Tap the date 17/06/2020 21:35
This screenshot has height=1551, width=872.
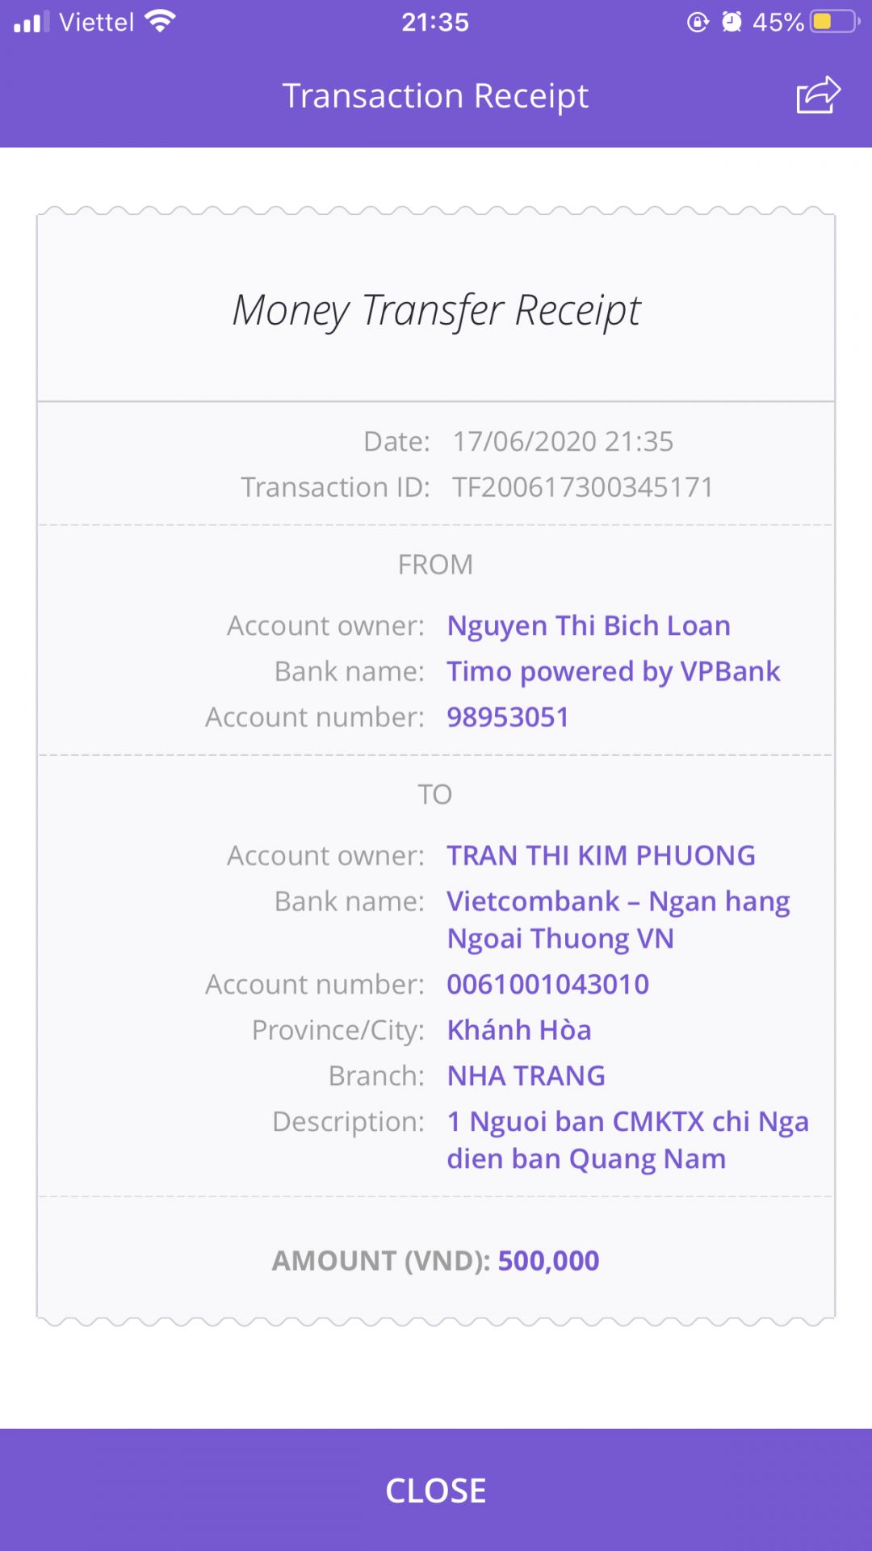562,442
